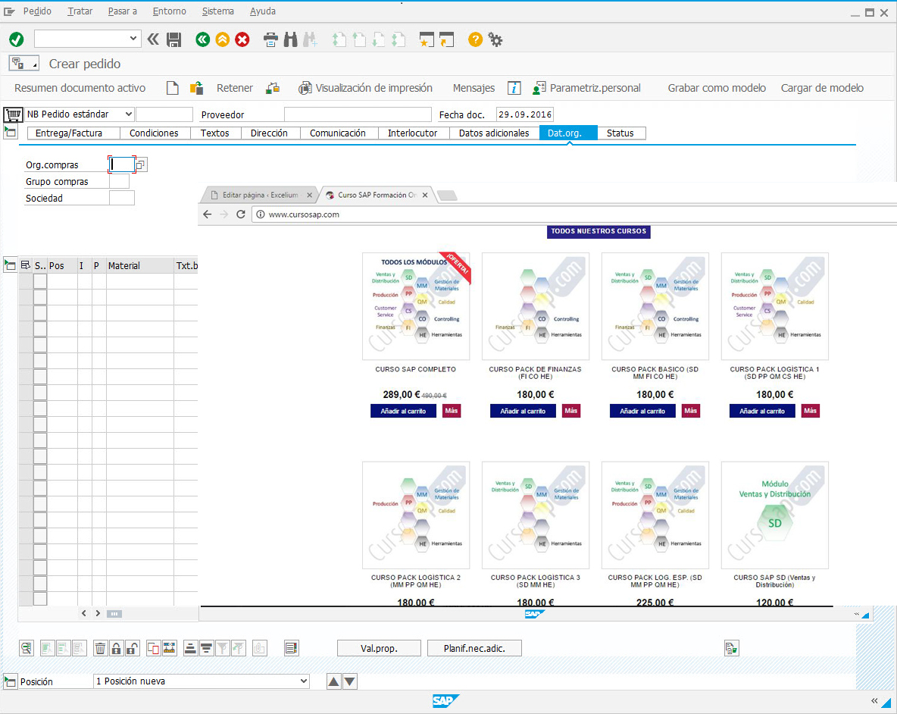Click the Print icon in the toolbar
The width and height of the screenshot is (897, 714).
[x=270, y=39]
